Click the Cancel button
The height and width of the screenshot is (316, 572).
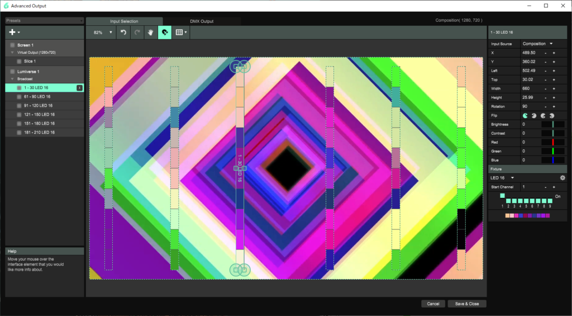[433, 304]
